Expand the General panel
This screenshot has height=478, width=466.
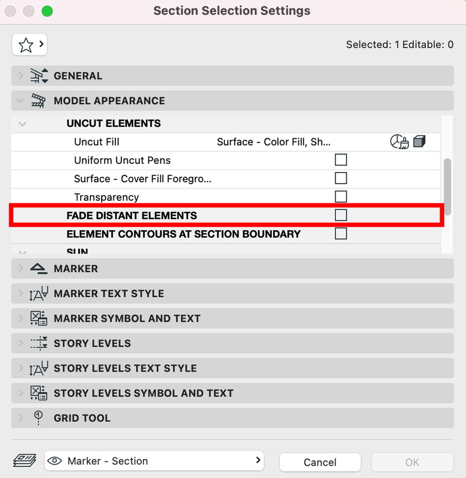click(x=21, y=76)
